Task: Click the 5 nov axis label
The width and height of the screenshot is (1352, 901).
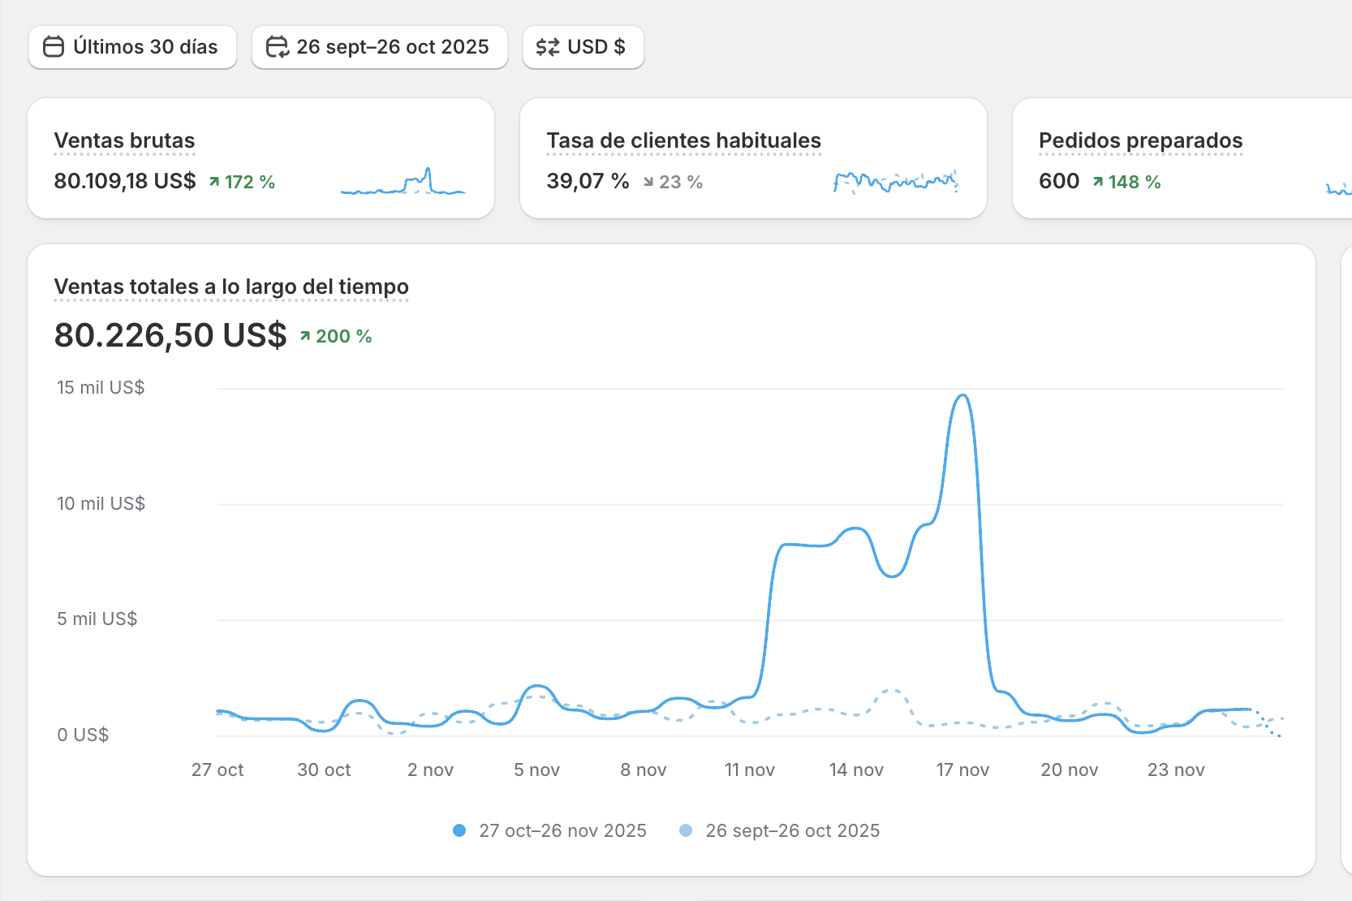Action: click(536, 770)
